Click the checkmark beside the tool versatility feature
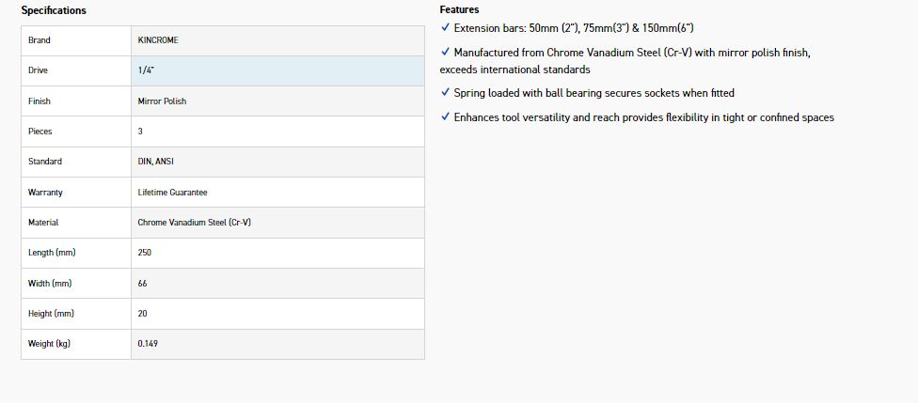Viewport: 918px width, 403px height. [x=445, y=117]
